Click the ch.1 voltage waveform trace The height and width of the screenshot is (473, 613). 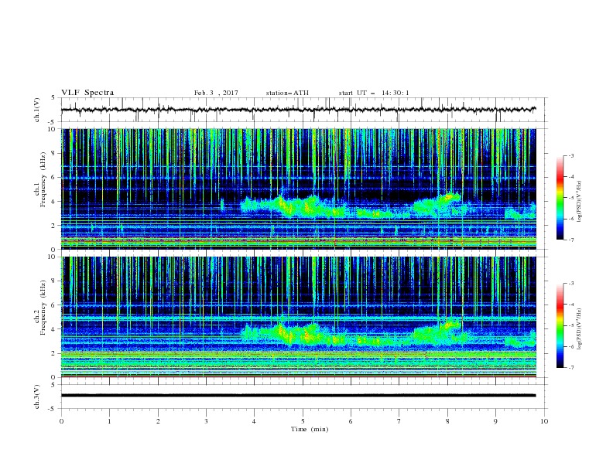click(298, 110)
